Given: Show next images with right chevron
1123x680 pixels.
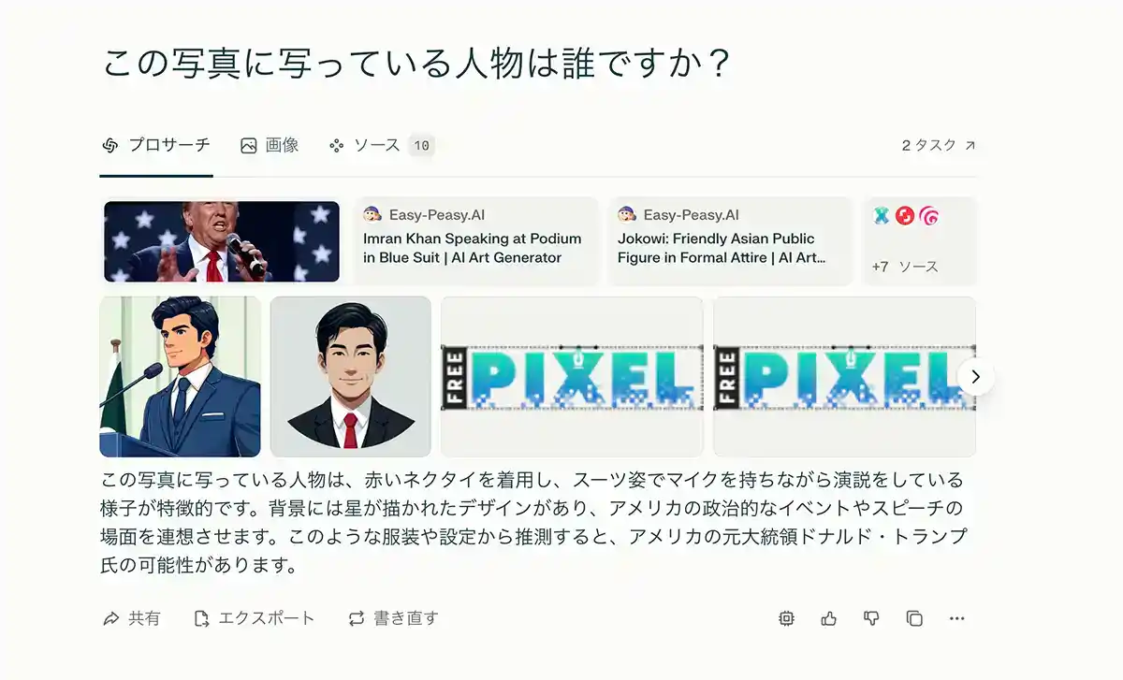Looking at the screenshot, I should (x=975, y=376).
